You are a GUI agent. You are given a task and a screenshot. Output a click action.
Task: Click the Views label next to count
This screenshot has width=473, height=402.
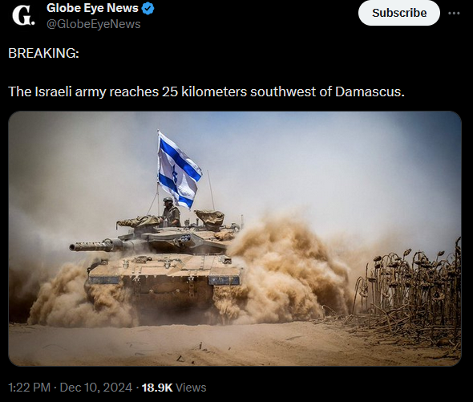(x=191, y=388)
